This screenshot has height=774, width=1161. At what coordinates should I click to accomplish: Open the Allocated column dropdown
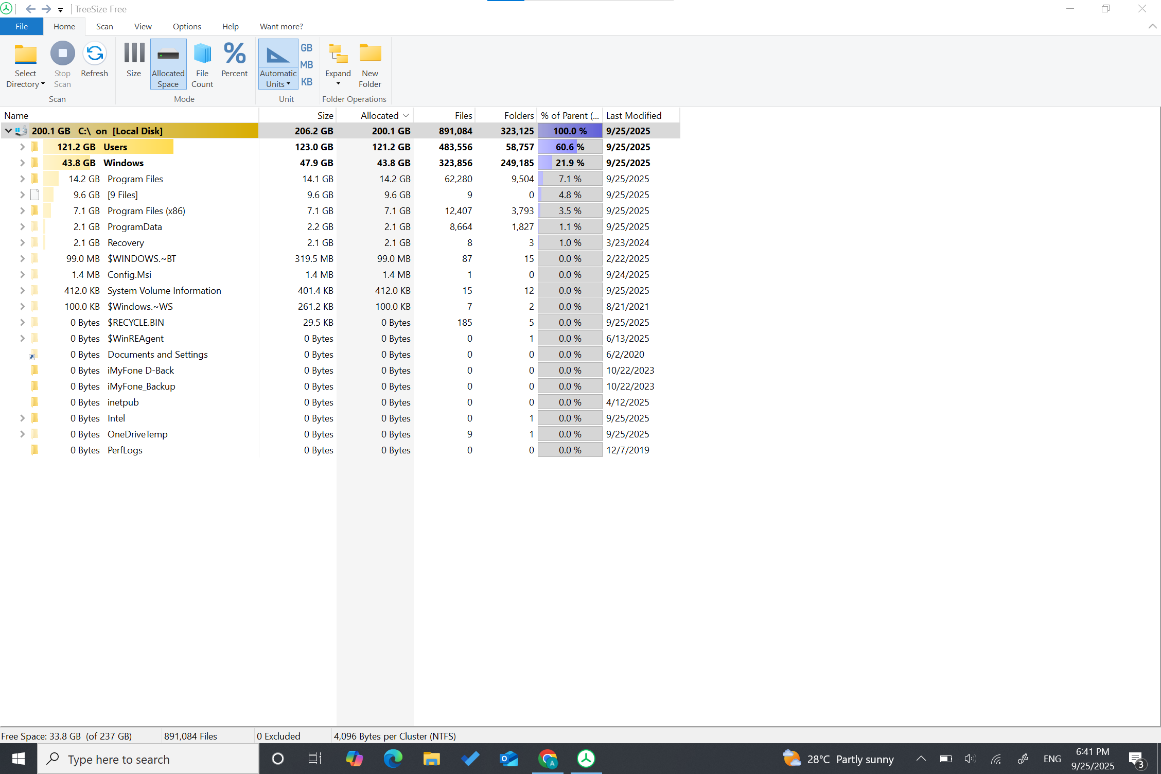point(406,115)
